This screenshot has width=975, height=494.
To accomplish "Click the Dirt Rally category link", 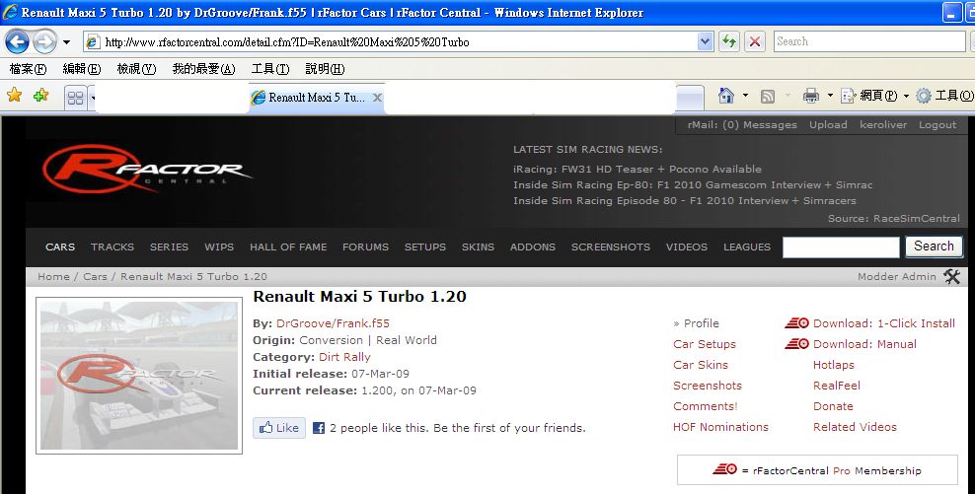I will [x=344, y=357].
